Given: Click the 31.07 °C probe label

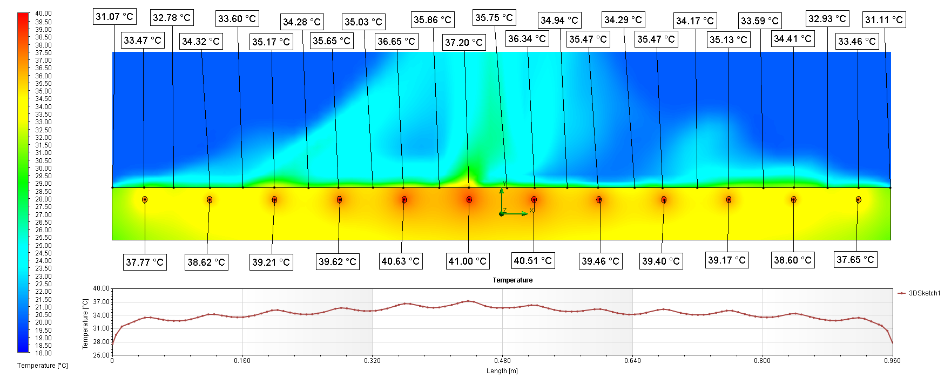Looking at the screenshot, I should tap(114, 17).
